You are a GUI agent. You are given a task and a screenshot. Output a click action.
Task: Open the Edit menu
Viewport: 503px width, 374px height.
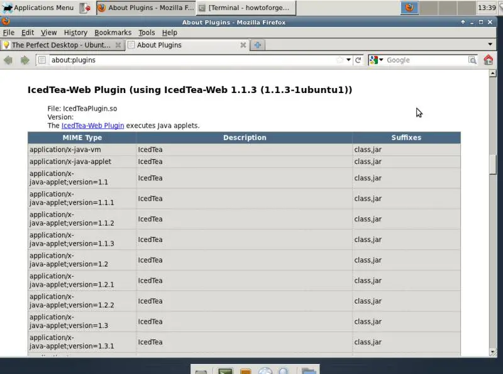coord(28,33)
